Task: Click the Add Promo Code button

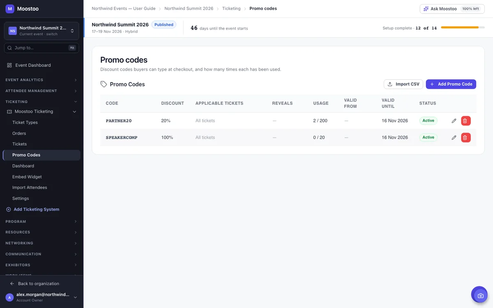Action: tap(451, 84)
